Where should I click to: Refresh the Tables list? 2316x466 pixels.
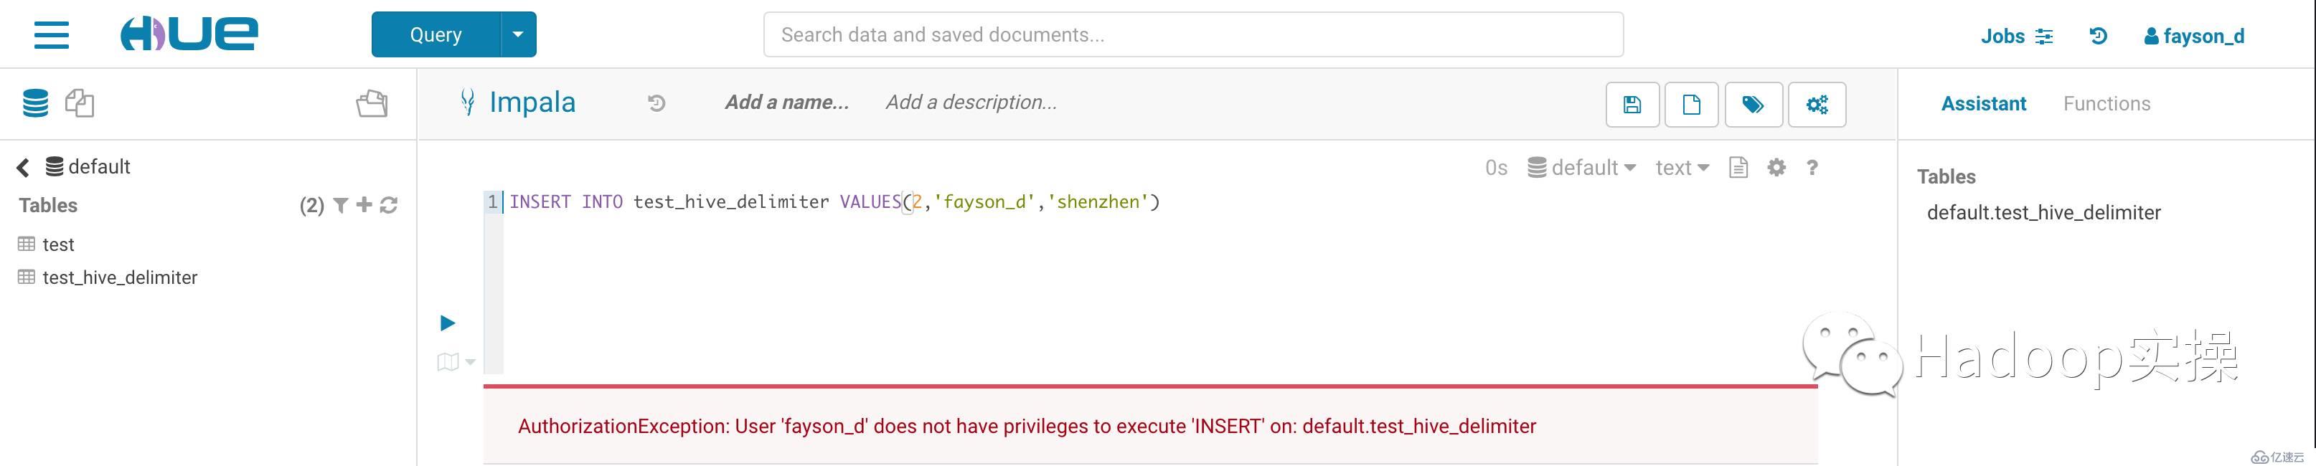388,206
